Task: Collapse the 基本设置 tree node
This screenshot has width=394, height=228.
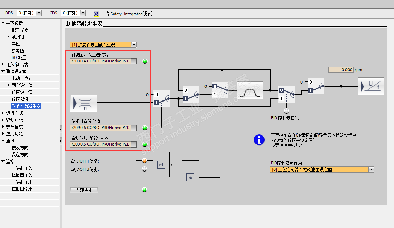Action: coord(3,23)
